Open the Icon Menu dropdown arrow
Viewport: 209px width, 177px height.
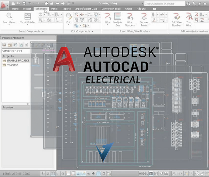pos(9,25)
